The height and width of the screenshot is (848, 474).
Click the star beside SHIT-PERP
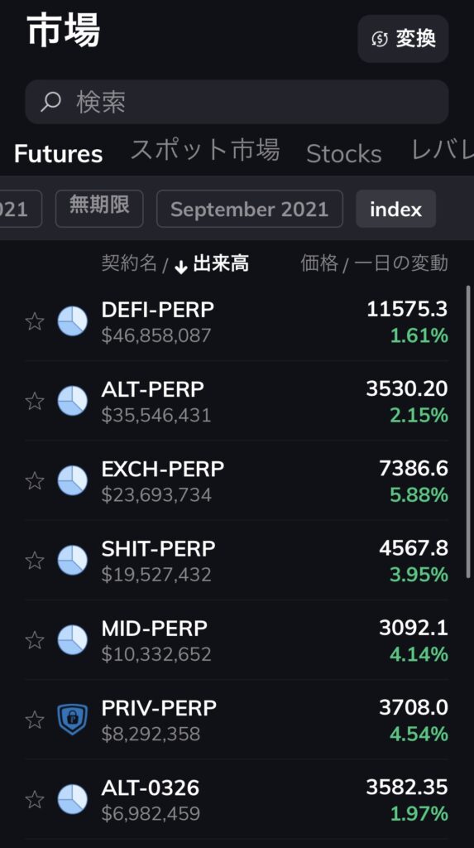coord(35,561)
